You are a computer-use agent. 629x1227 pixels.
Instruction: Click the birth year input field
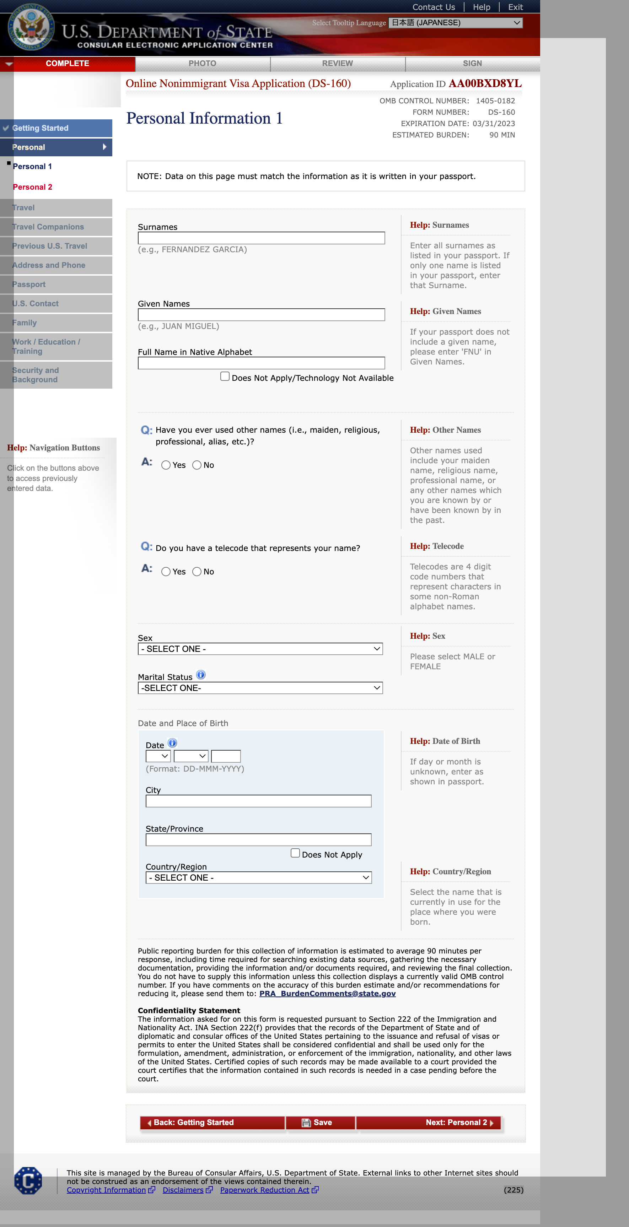(226, 756)
